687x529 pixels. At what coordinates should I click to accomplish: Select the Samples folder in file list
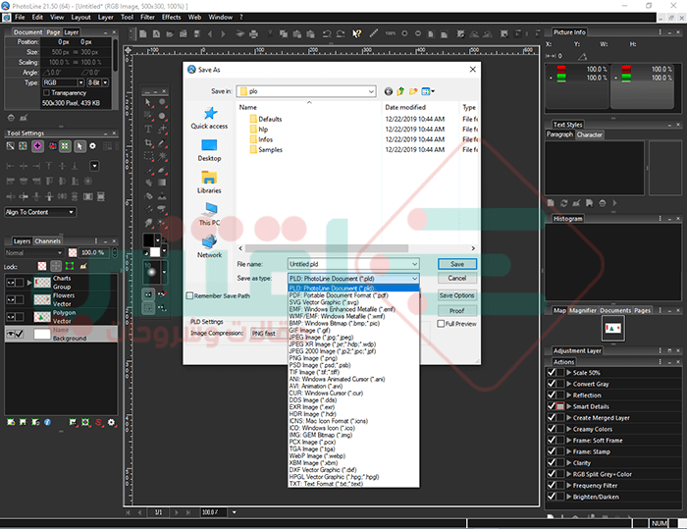[266, 149]
